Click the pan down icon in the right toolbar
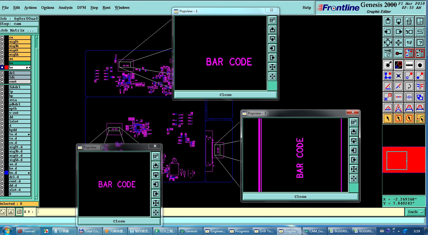Screen dimensions: 428x235 click(x=399, y=21)
